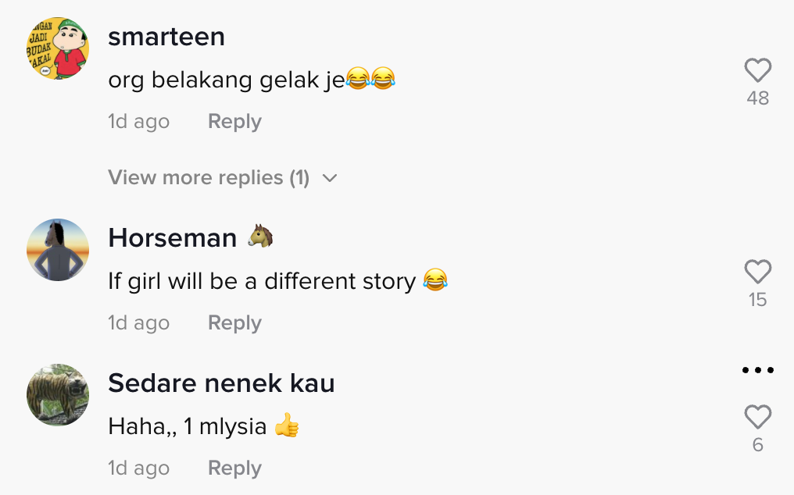The height and width of the screenshot is (495, 794).
Task: Click the "Haha,, 1 mlysia" comment text
Action: pyautogui.click(x=188, y=427)
